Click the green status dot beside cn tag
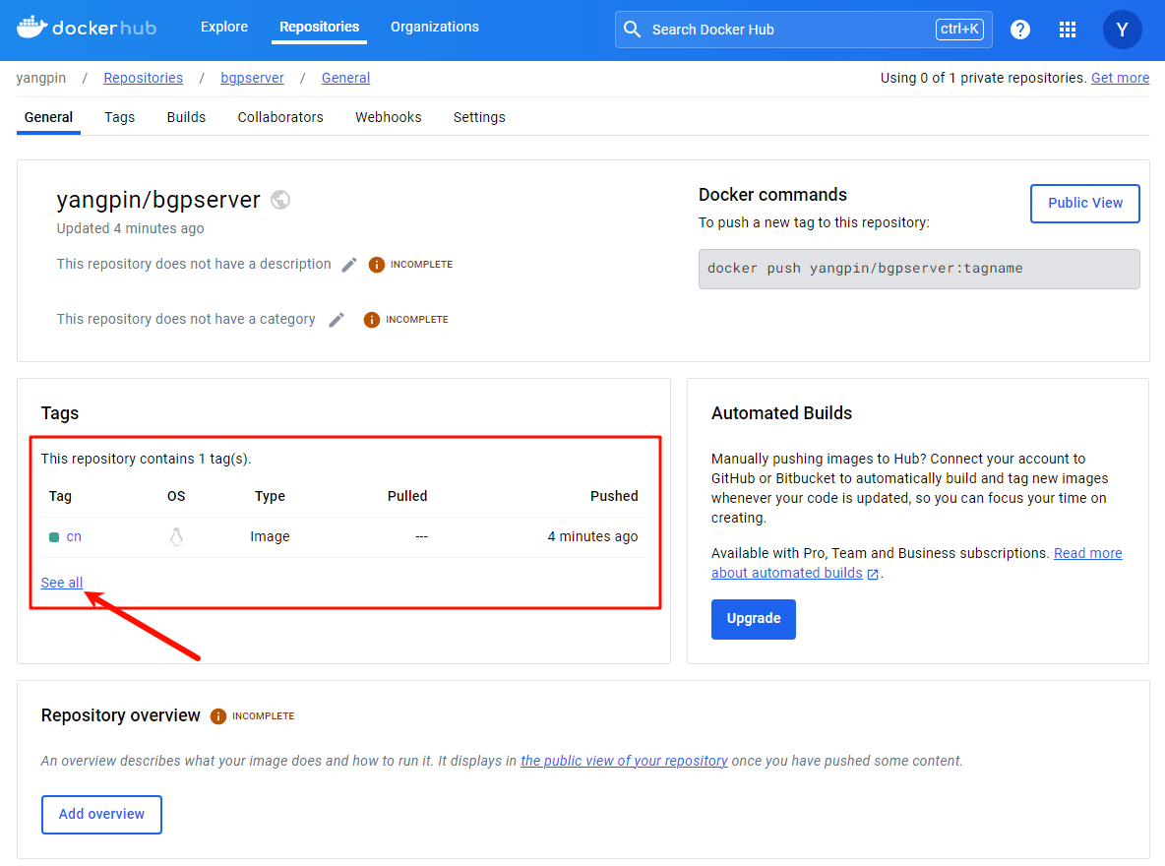Screen dimensions: 1165x866 (54, 536)
